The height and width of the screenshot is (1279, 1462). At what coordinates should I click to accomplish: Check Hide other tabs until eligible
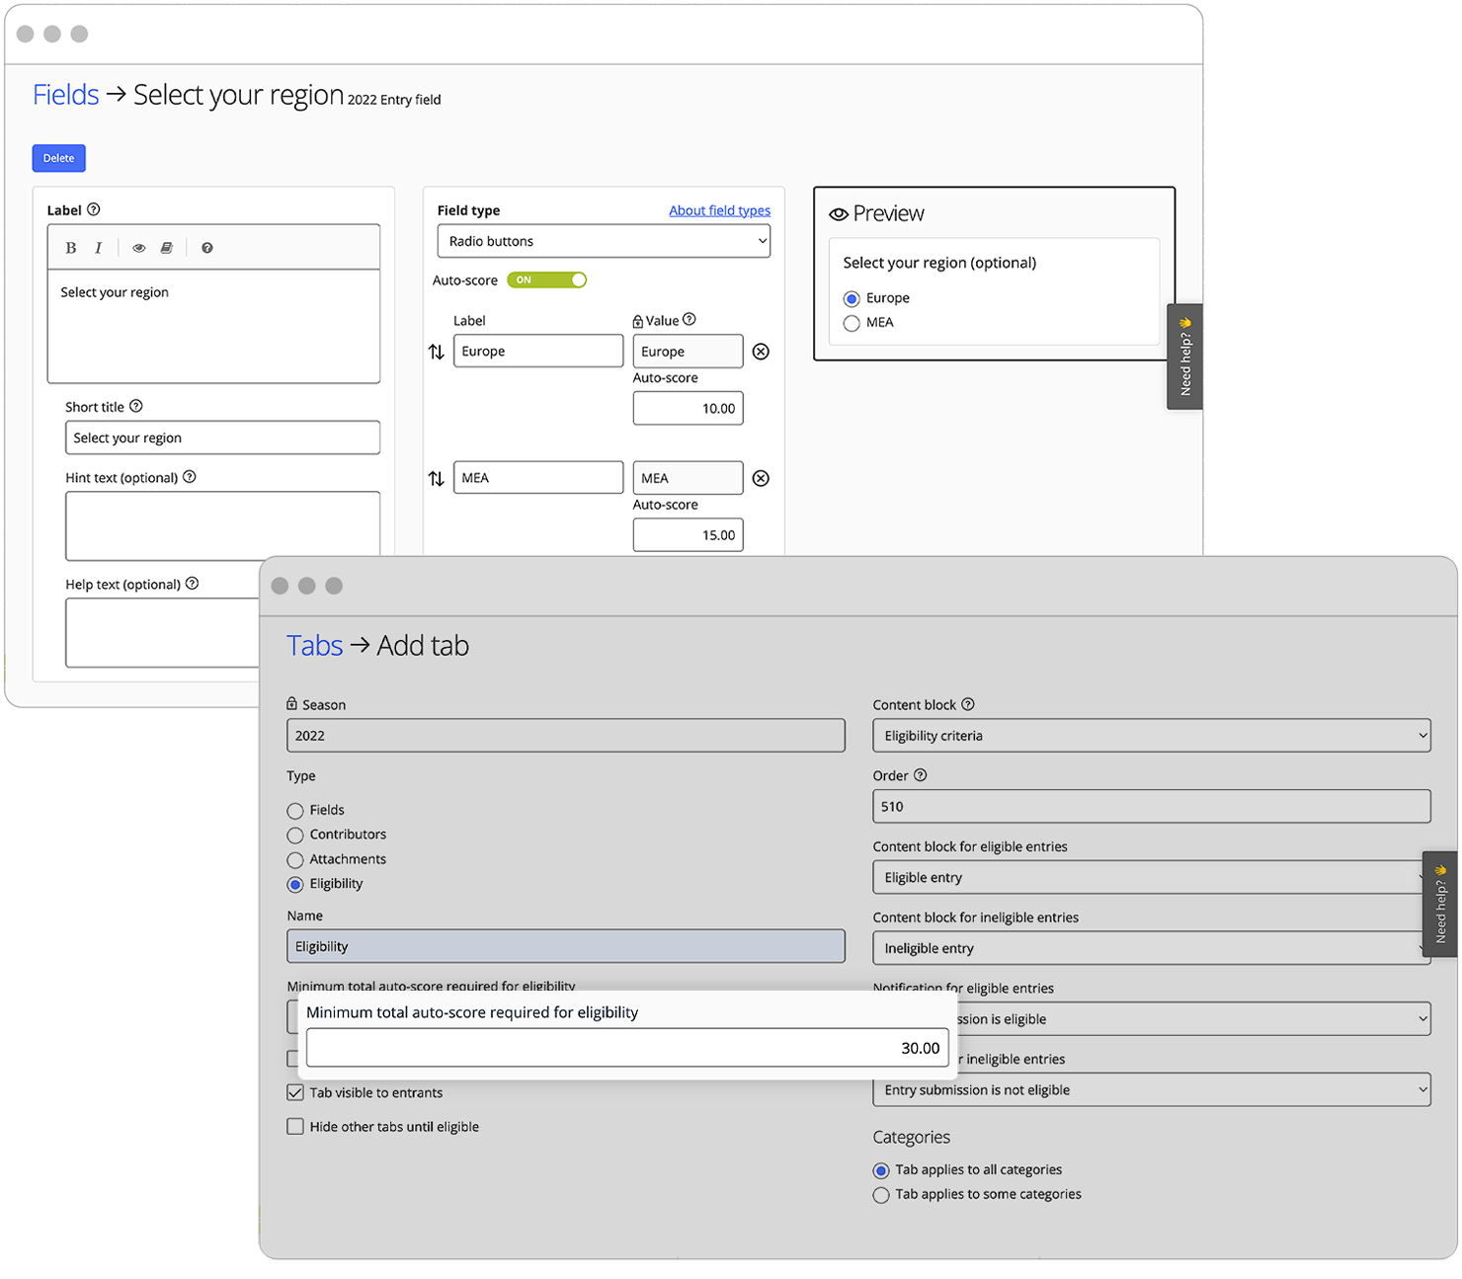tap(294, 1126)
